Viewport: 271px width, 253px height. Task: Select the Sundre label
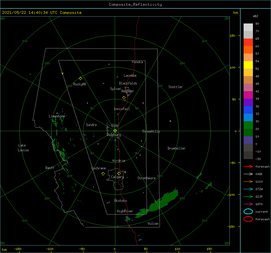tap(92, 125)
